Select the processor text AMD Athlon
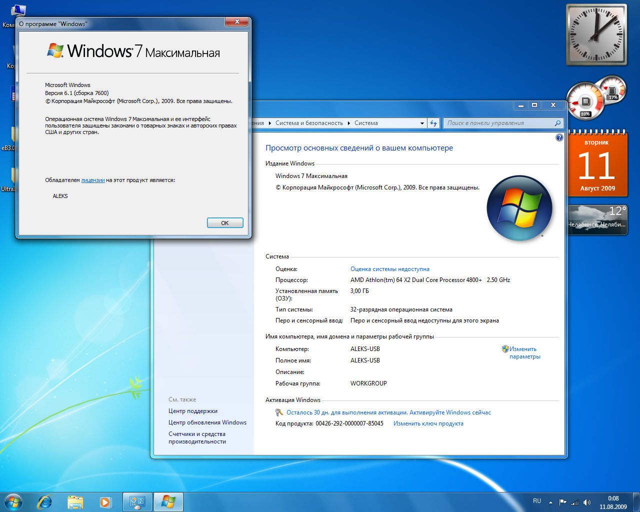 coord(430,280)
